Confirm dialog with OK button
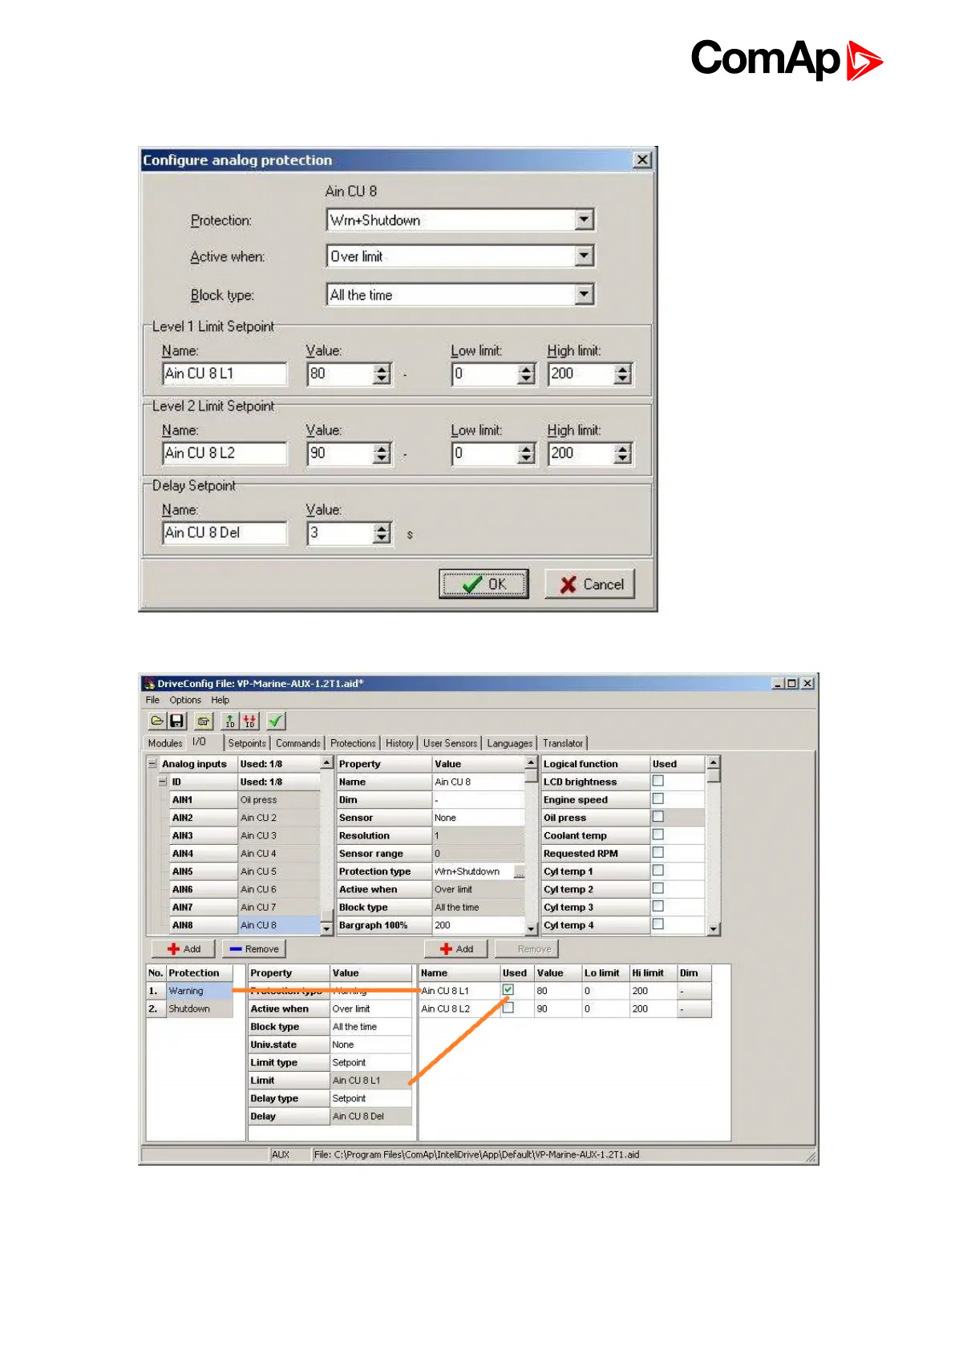The width and height of the screenshot is (955, 1350). point(484,584)
